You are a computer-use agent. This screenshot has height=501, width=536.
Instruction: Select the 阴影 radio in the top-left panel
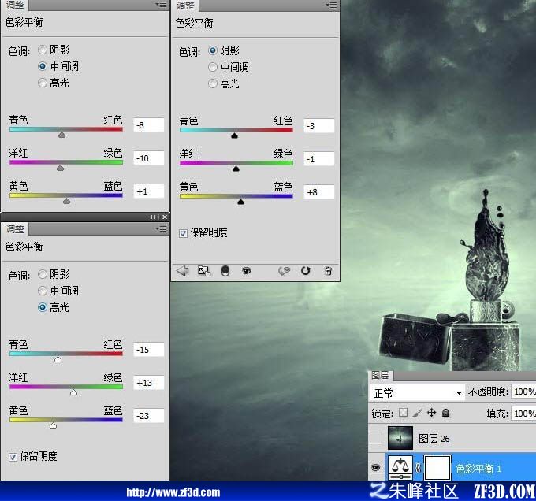(43, 50)
